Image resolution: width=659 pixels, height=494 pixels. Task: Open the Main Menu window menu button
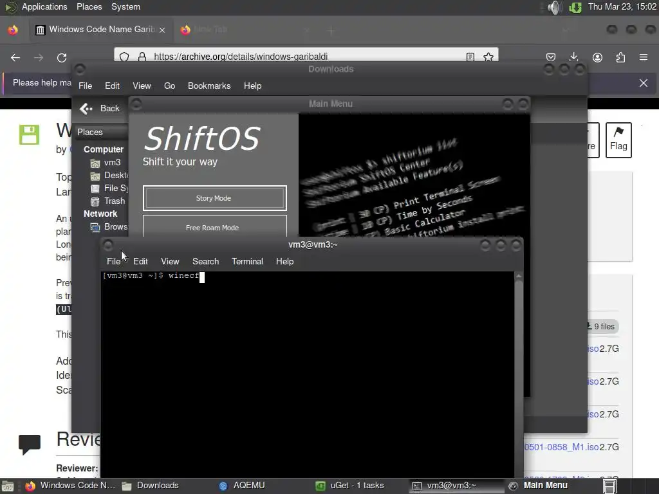(x=136, y=104)
